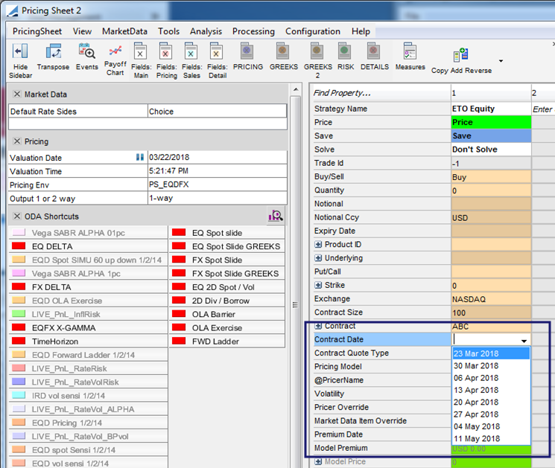Run the FX DELTA shortcut
The width and height of the screenshot is (555, 468).
89,287
